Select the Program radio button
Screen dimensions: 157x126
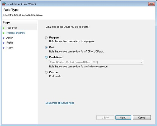point(46,38)
